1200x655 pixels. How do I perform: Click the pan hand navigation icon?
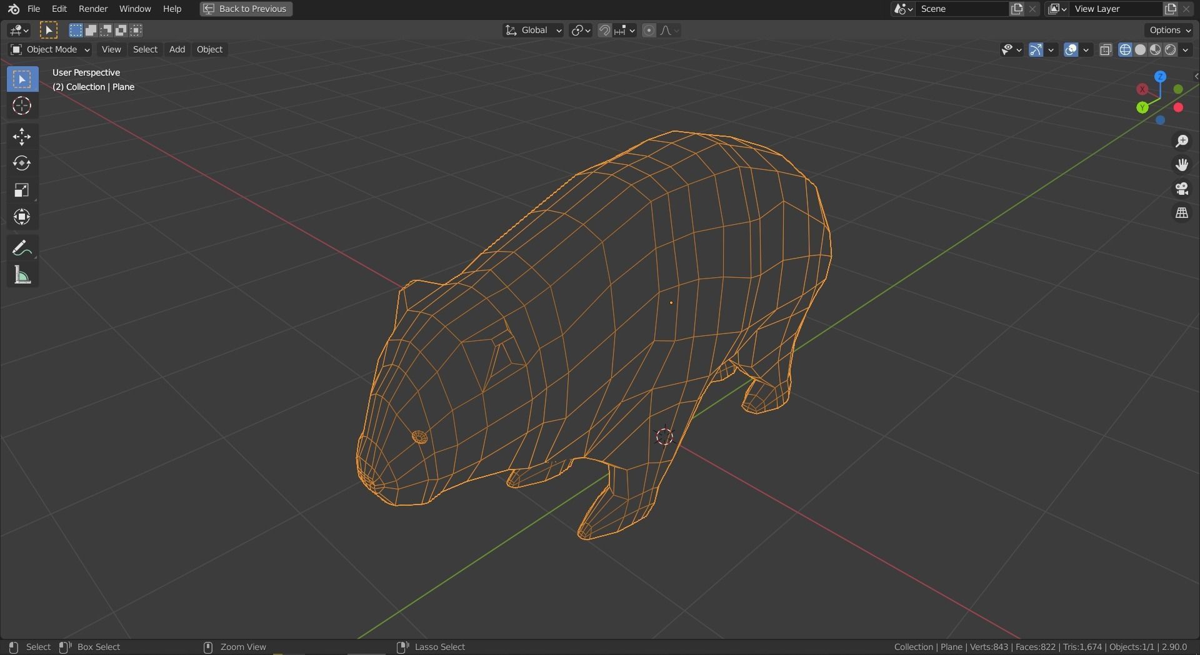(x=1181, y=165)
